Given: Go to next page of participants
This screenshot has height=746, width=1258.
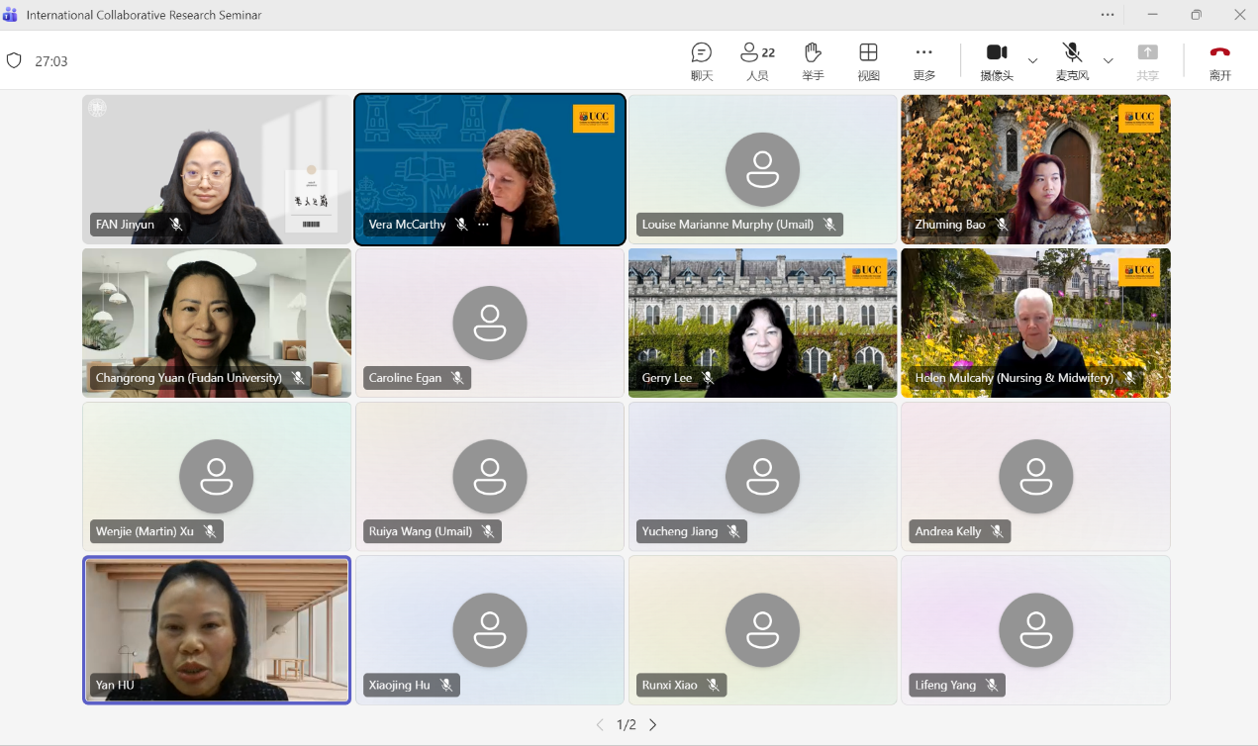Looking at the screenshot, I should pos(652,725).
